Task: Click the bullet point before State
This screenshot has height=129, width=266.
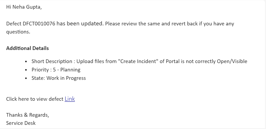Action: (x=26, y=78)
